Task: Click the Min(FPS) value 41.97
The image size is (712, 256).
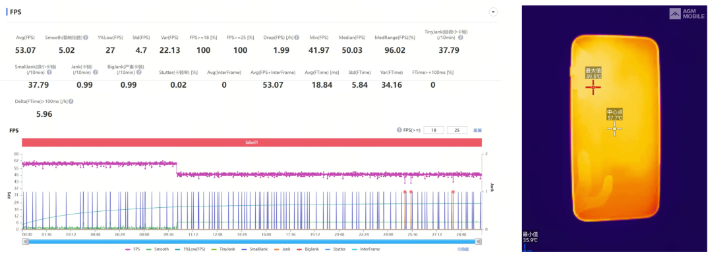Action: 318,50
